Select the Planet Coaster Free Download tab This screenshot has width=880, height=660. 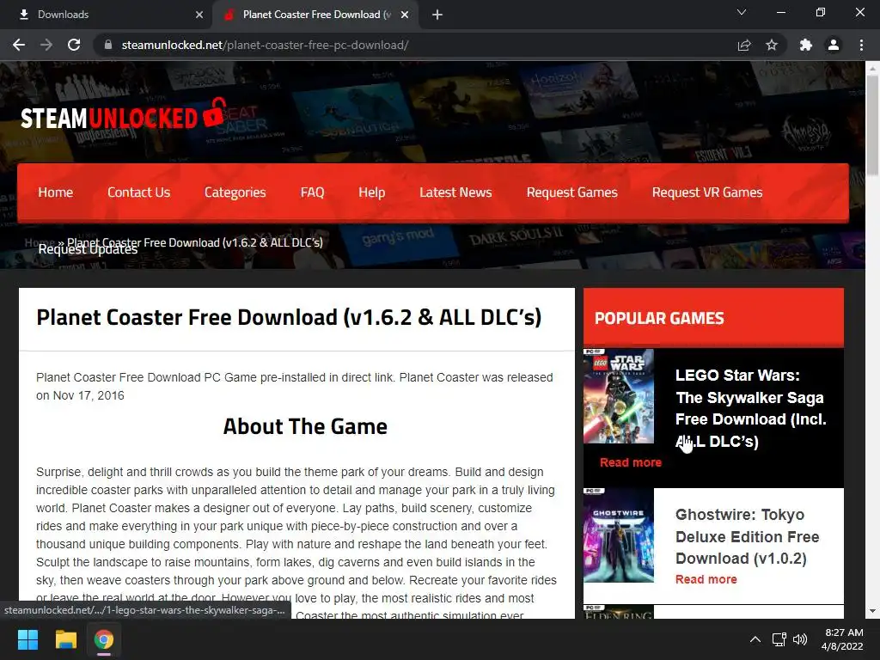click(316, 15)
